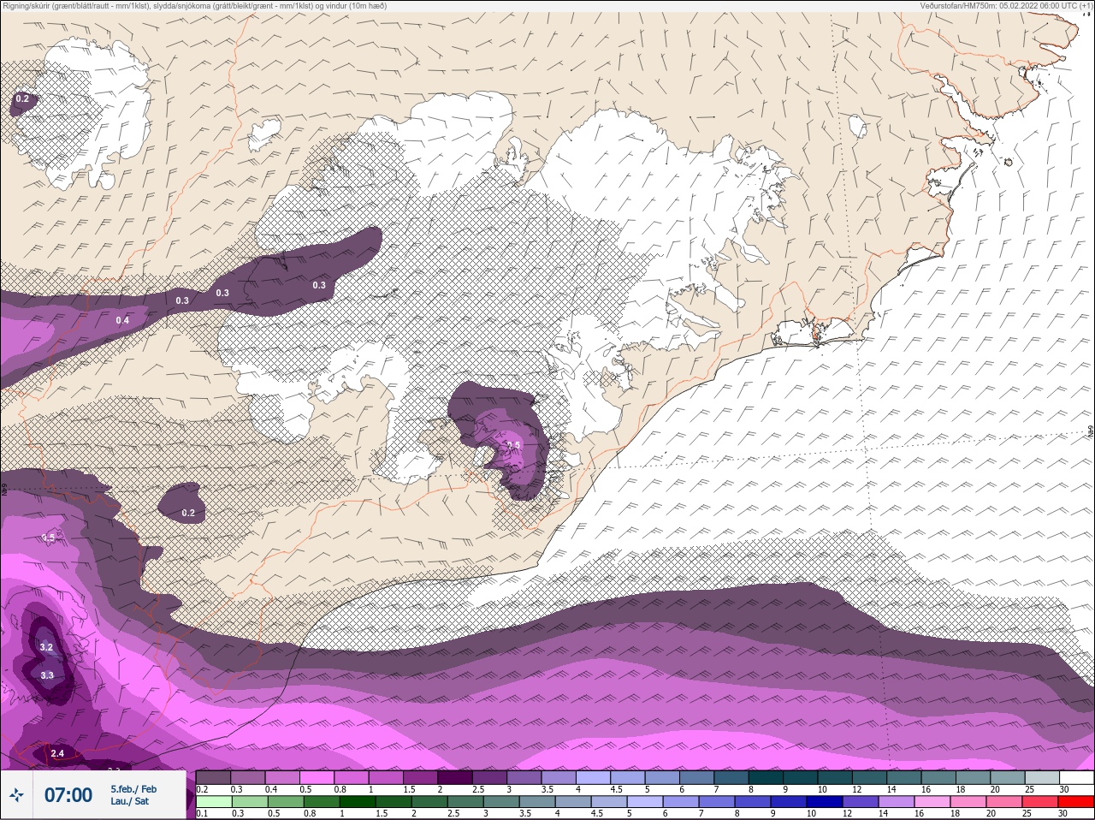Select the violet 12 swatch in lower legend

pos(860,802)
